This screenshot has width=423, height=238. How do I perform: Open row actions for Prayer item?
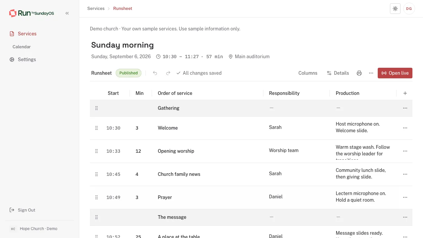tap(405, 197)
